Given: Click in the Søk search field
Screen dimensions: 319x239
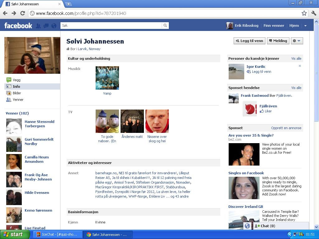Looking at the screenshot, I should point(111,26).
